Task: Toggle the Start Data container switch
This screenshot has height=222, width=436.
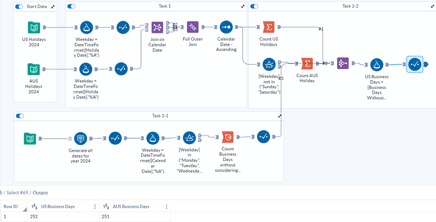Action: coord(19,7)
